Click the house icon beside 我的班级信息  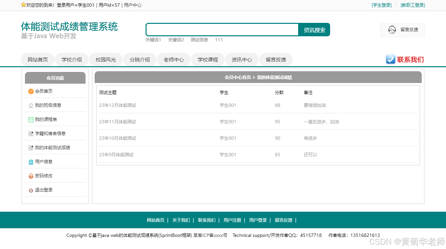click(31, 105)
